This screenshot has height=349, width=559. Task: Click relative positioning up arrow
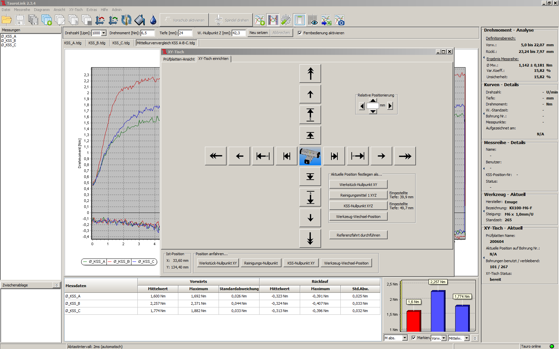click(x=373, y=100)
